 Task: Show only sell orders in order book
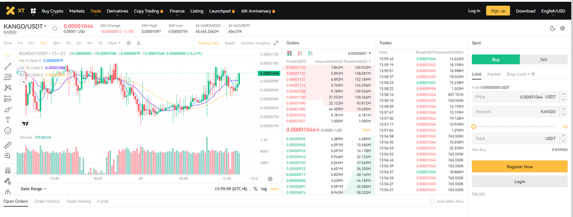point(300,53)
